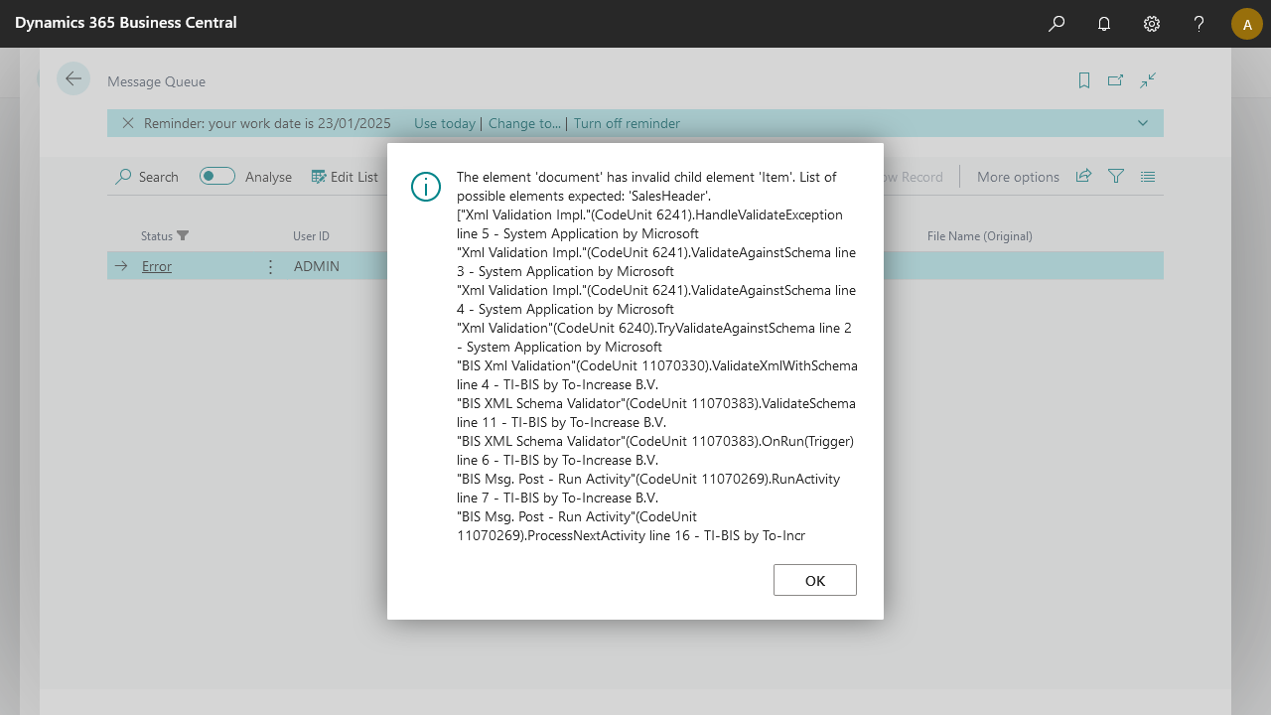Screen dimensions: 1271x715
Task: Open the search magnifier in top bar
Action: (1057, 24)
